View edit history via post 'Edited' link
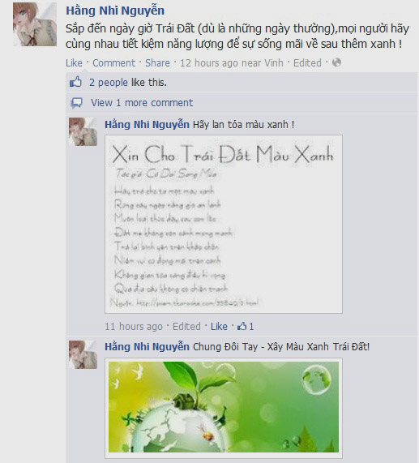The image size is (419, 463). 307,63
